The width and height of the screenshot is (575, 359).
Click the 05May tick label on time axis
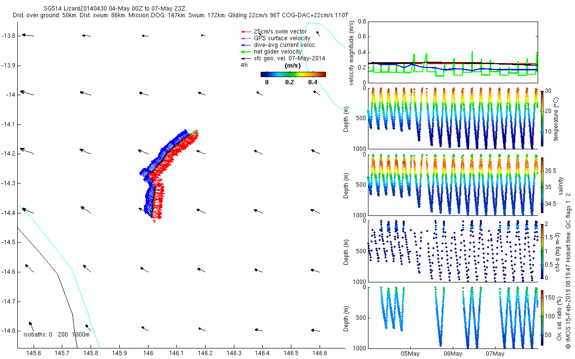411,354
